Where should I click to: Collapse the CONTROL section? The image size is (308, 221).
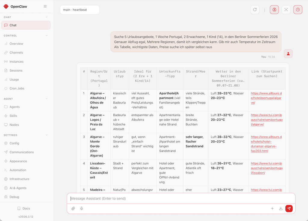[x=46, y=35]
